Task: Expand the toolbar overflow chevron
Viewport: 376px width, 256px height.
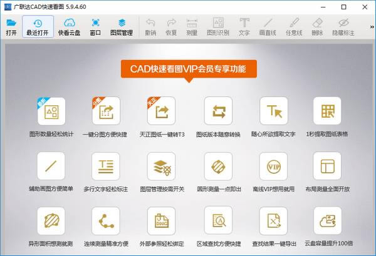Action: coord(372,27)
